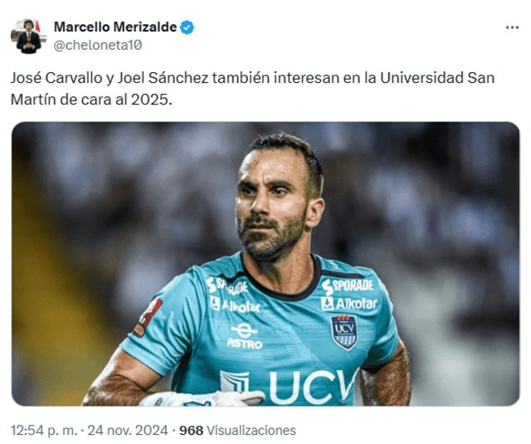The width and height of the screenshot is (531, 444).
Task: Open the 12:54 p. m. timestamp link
Action: point(44,431)
